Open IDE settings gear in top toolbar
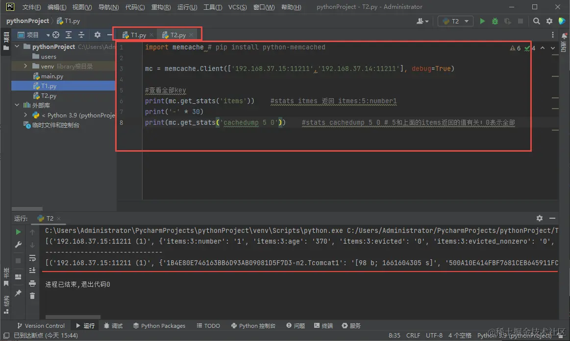 (549, 21)
